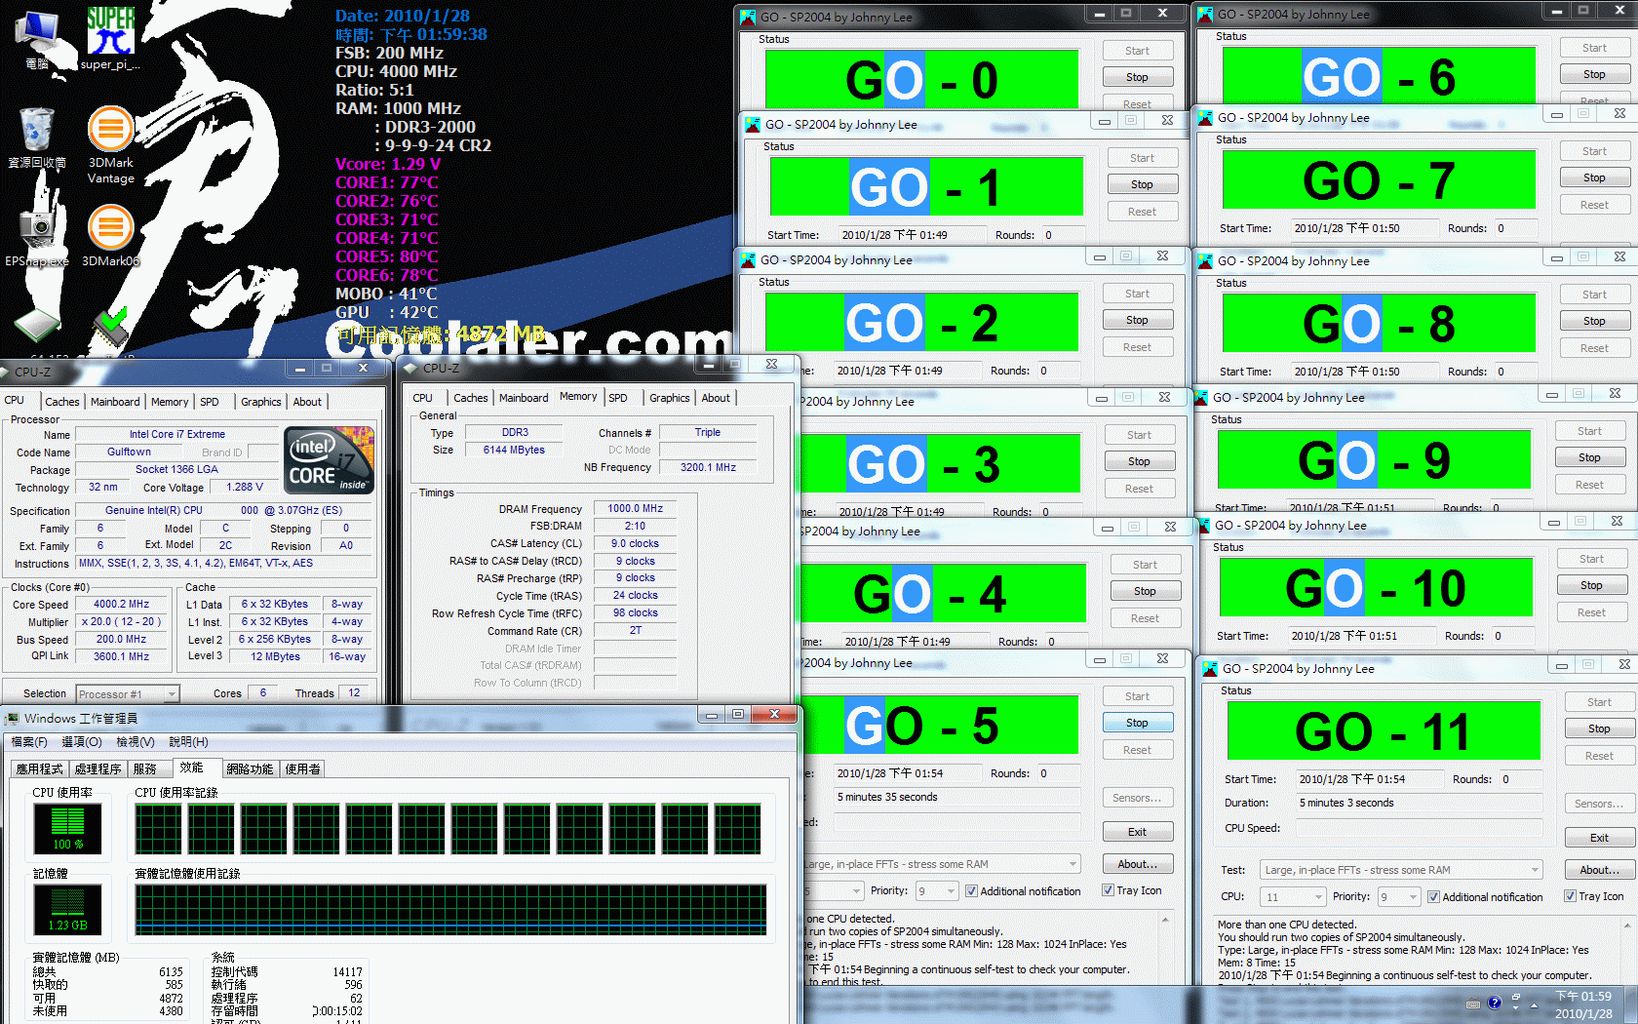Screen dimensions: 1638x1024
Task: Switch to the SPD tab in right CPU-Z window
Action: tap(618, 398)
